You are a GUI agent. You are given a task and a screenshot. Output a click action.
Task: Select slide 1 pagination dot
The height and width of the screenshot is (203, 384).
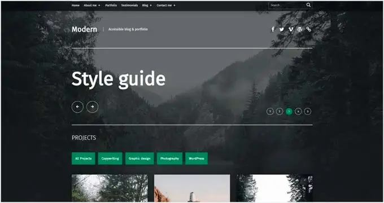click(x=270, y=112)
